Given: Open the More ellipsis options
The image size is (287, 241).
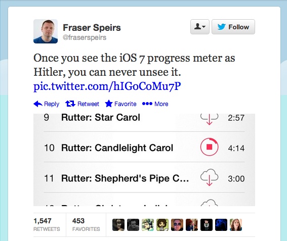Looking at the screenshot, I should [155, 104].
